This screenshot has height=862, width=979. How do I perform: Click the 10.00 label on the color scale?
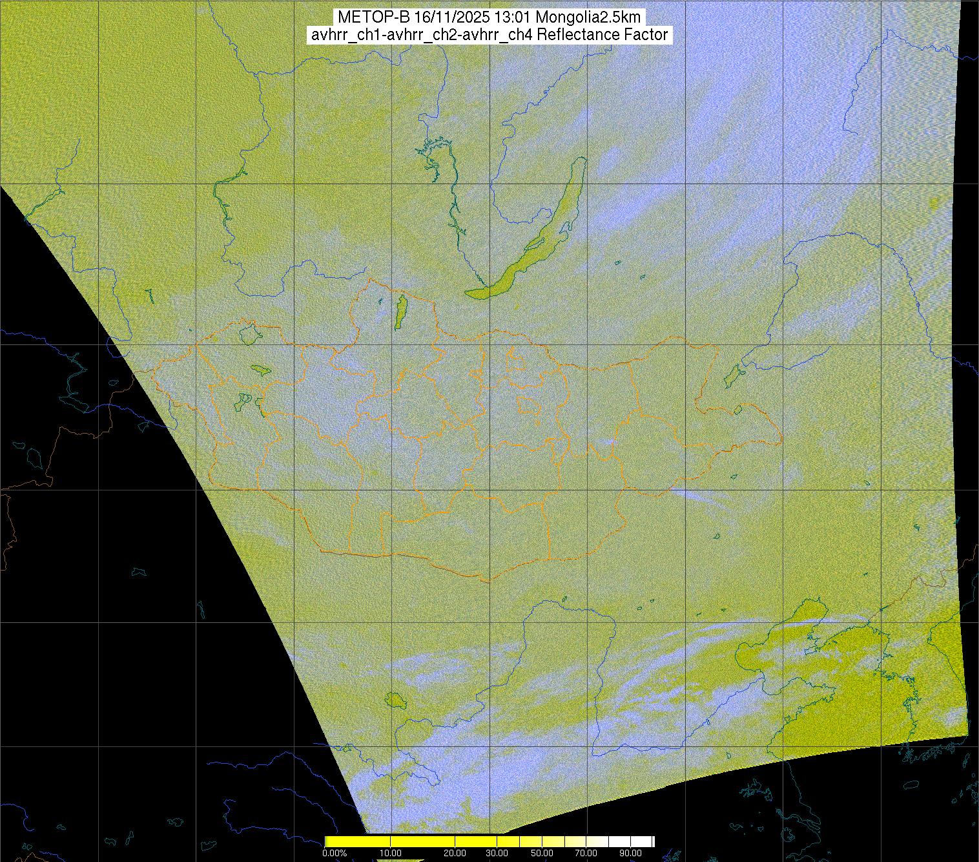point(391,853)
